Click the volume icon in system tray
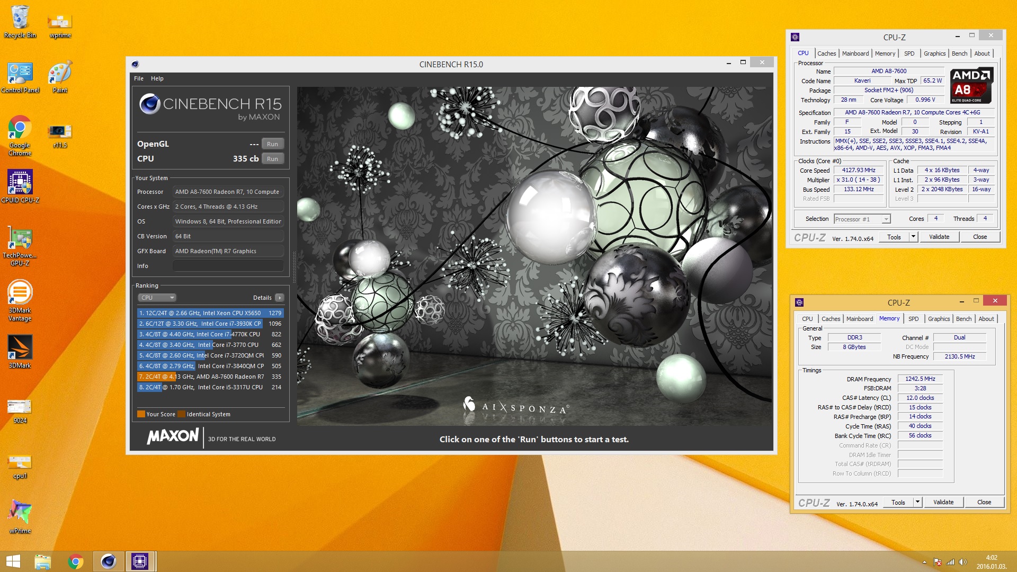Image resolution: width=1017 pixels, height=572 pixels. tap(963, 562)
